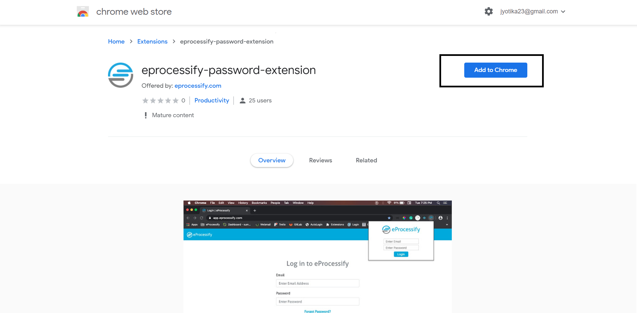Open the Related tab
Screen dimensions: 637x313
[366, 160]
